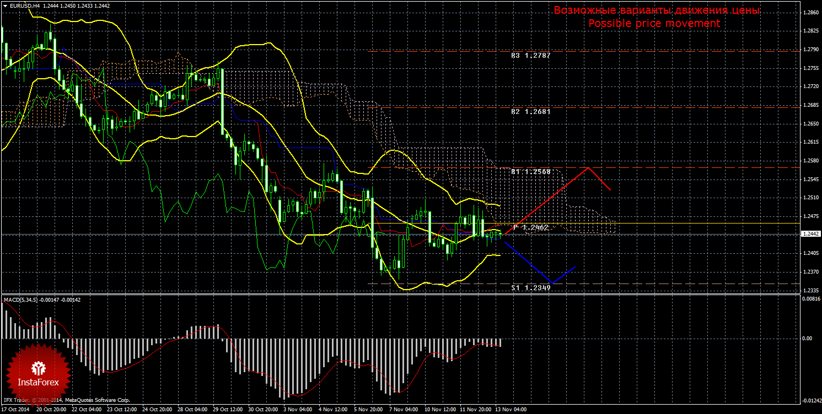Click the 1.2475 price axis label

tap(811, 216)
